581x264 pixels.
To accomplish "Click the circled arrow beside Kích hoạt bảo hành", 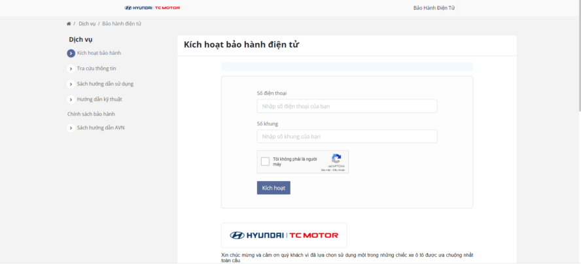I will pos(71,53).
